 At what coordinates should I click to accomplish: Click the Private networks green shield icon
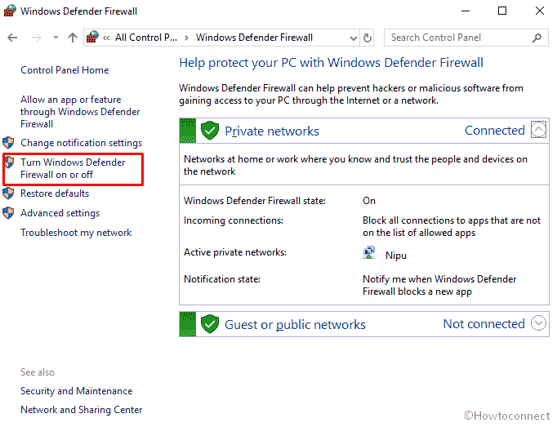[210, 131]
